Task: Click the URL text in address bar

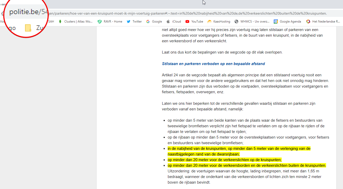Action: click(187, 13)
